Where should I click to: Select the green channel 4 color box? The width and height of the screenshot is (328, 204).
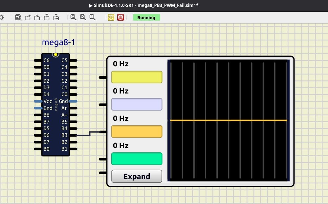137,159
